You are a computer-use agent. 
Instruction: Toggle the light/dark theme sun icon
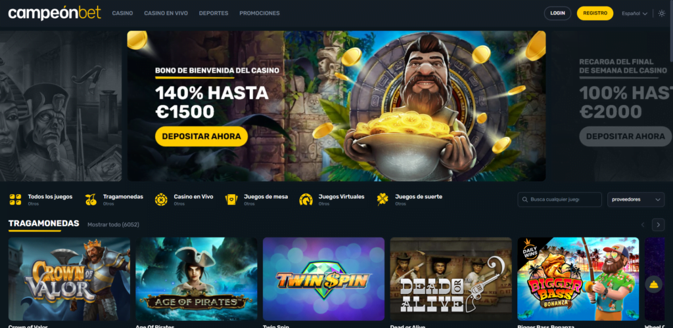pos(661,13)
